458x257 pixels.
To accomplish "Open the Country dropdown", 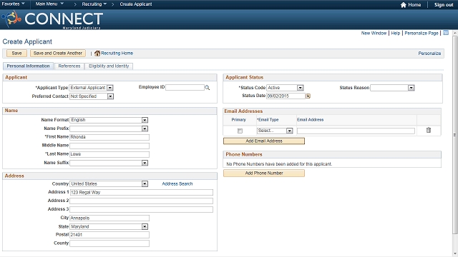I will (145, 184).
